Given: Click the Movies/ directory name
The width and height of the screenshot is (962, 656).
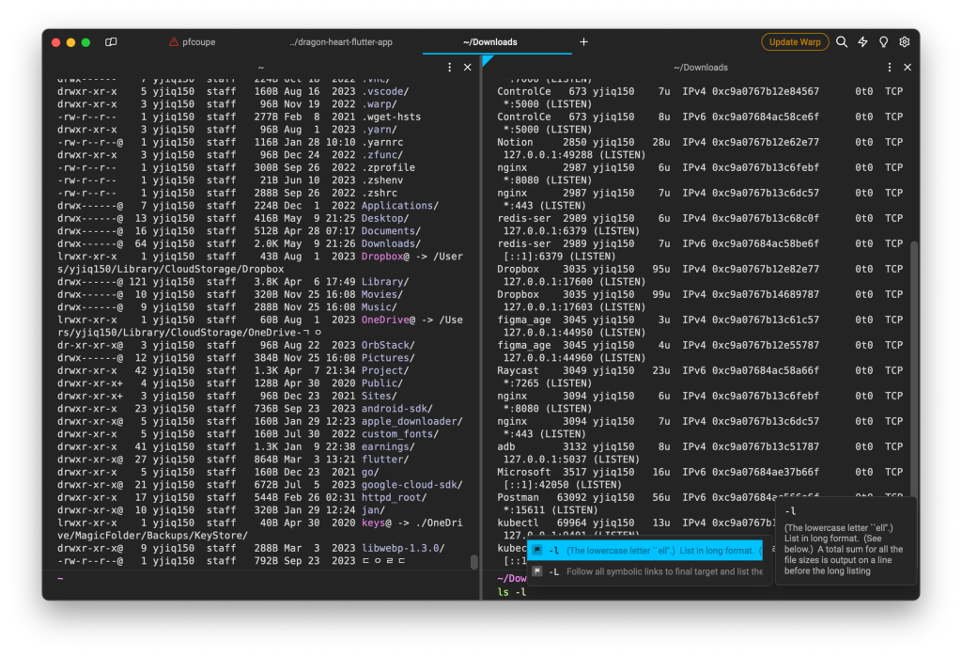Looking at the screenshot, I should coord(382,294).
